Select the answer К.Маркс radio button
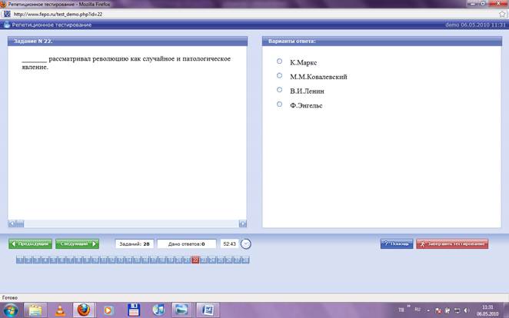Screen dimensions: 509x318 [279, 61]
